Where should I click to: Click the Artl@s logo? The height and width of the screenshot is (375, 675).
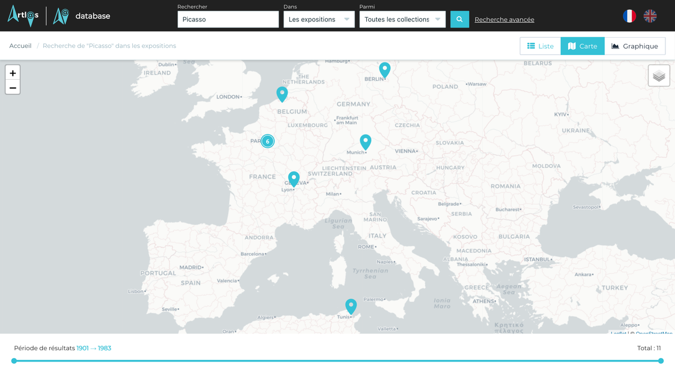(x=23, y=15)
